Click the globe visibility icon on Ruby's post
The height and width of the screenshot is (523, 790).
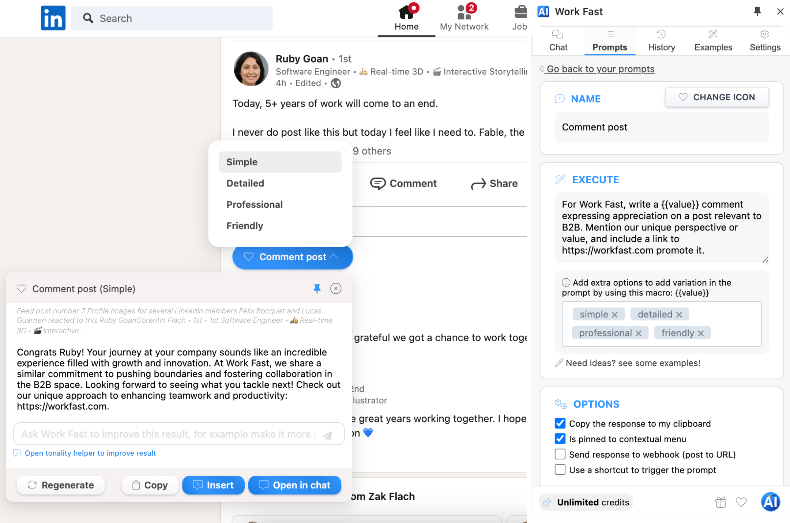coord(336,83)
